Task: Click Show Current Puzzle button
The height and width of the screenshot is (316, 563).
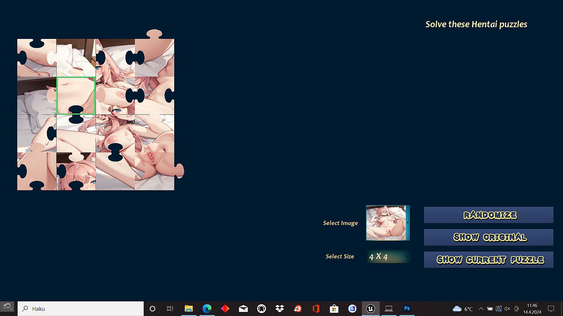Action: 488,260
